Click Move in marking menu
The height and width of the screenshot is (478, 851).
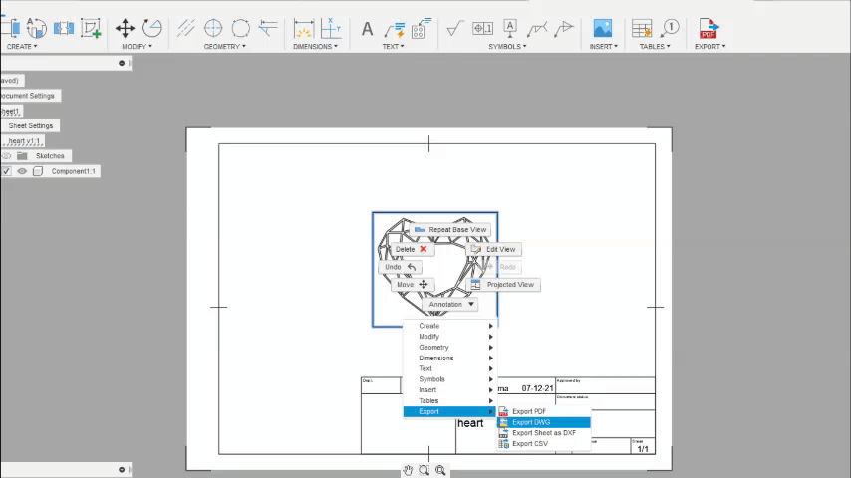412,284
